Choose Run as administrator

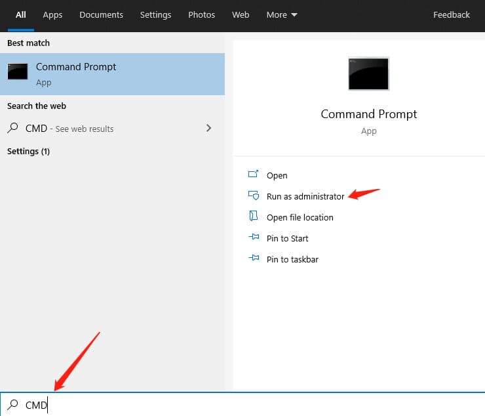(305, 196)
